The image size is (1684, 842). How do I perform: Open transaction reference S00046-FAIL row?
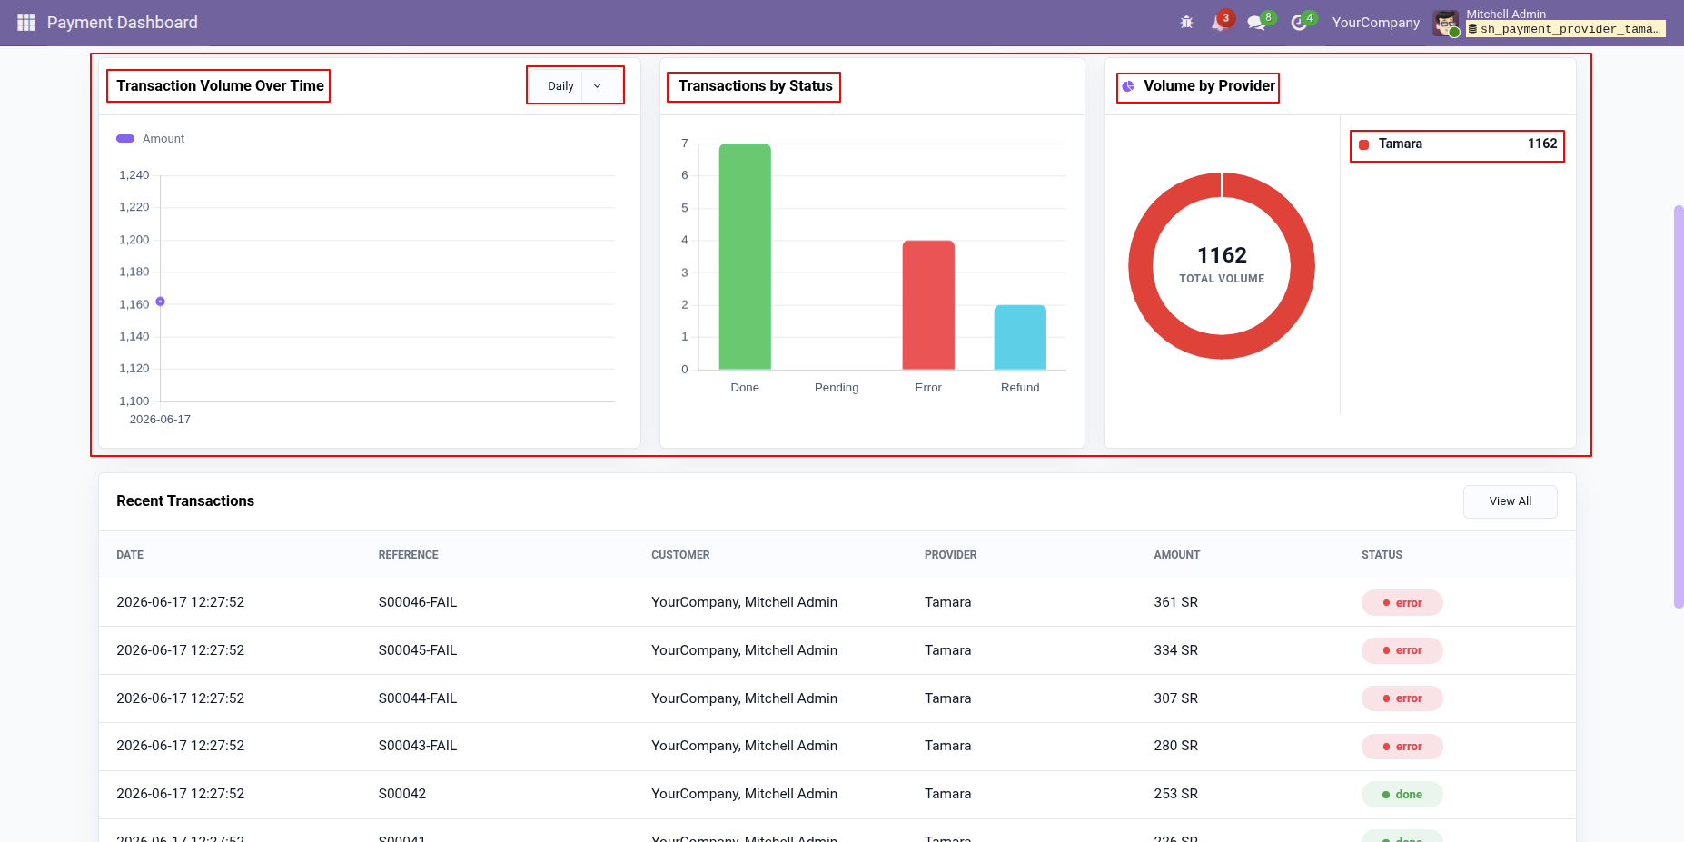point(837,602)
